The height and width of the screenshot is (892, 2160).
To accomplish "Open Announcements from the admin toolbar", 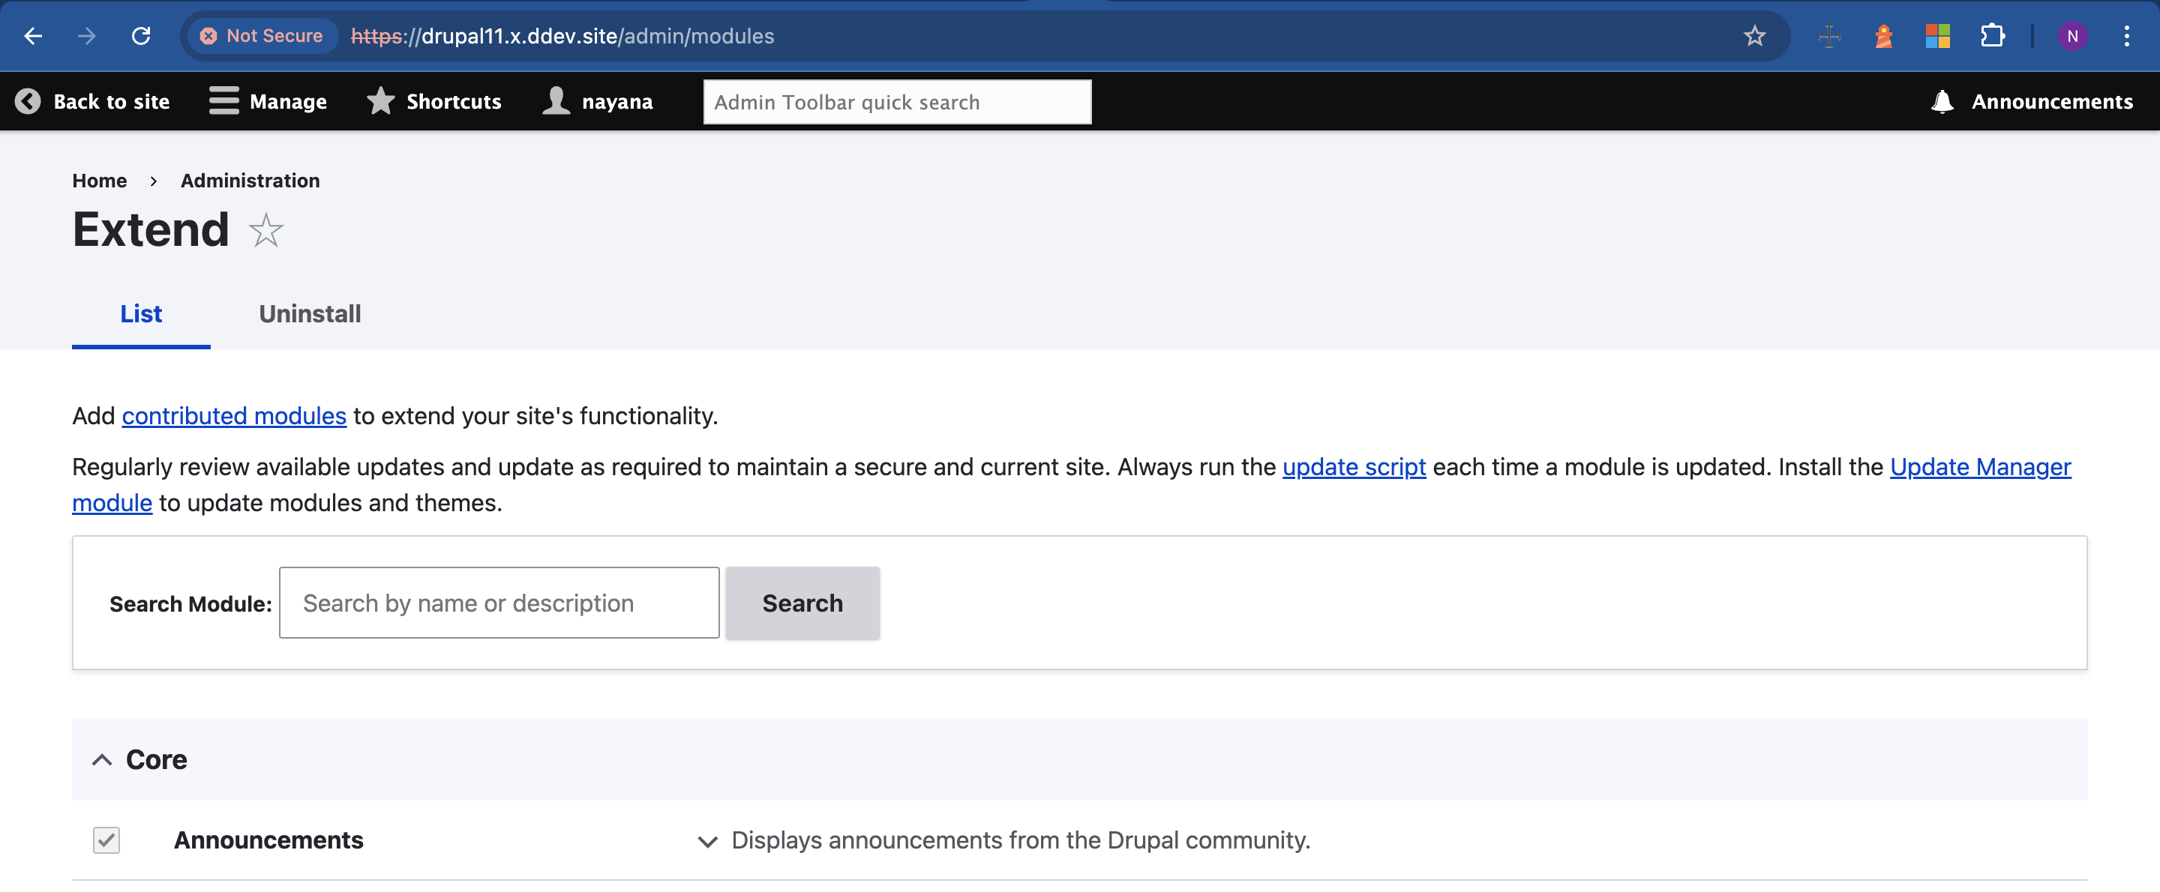I will coord(2032,101).
